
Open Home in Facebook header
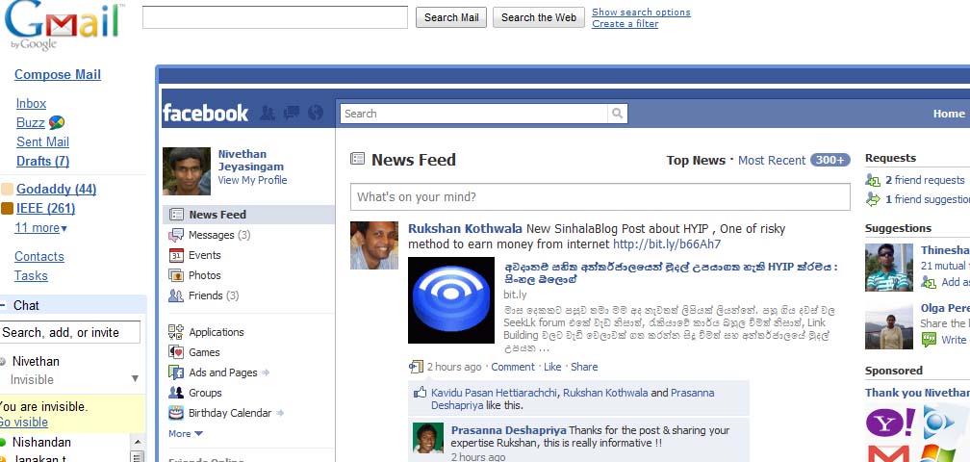tap(949, 114)
